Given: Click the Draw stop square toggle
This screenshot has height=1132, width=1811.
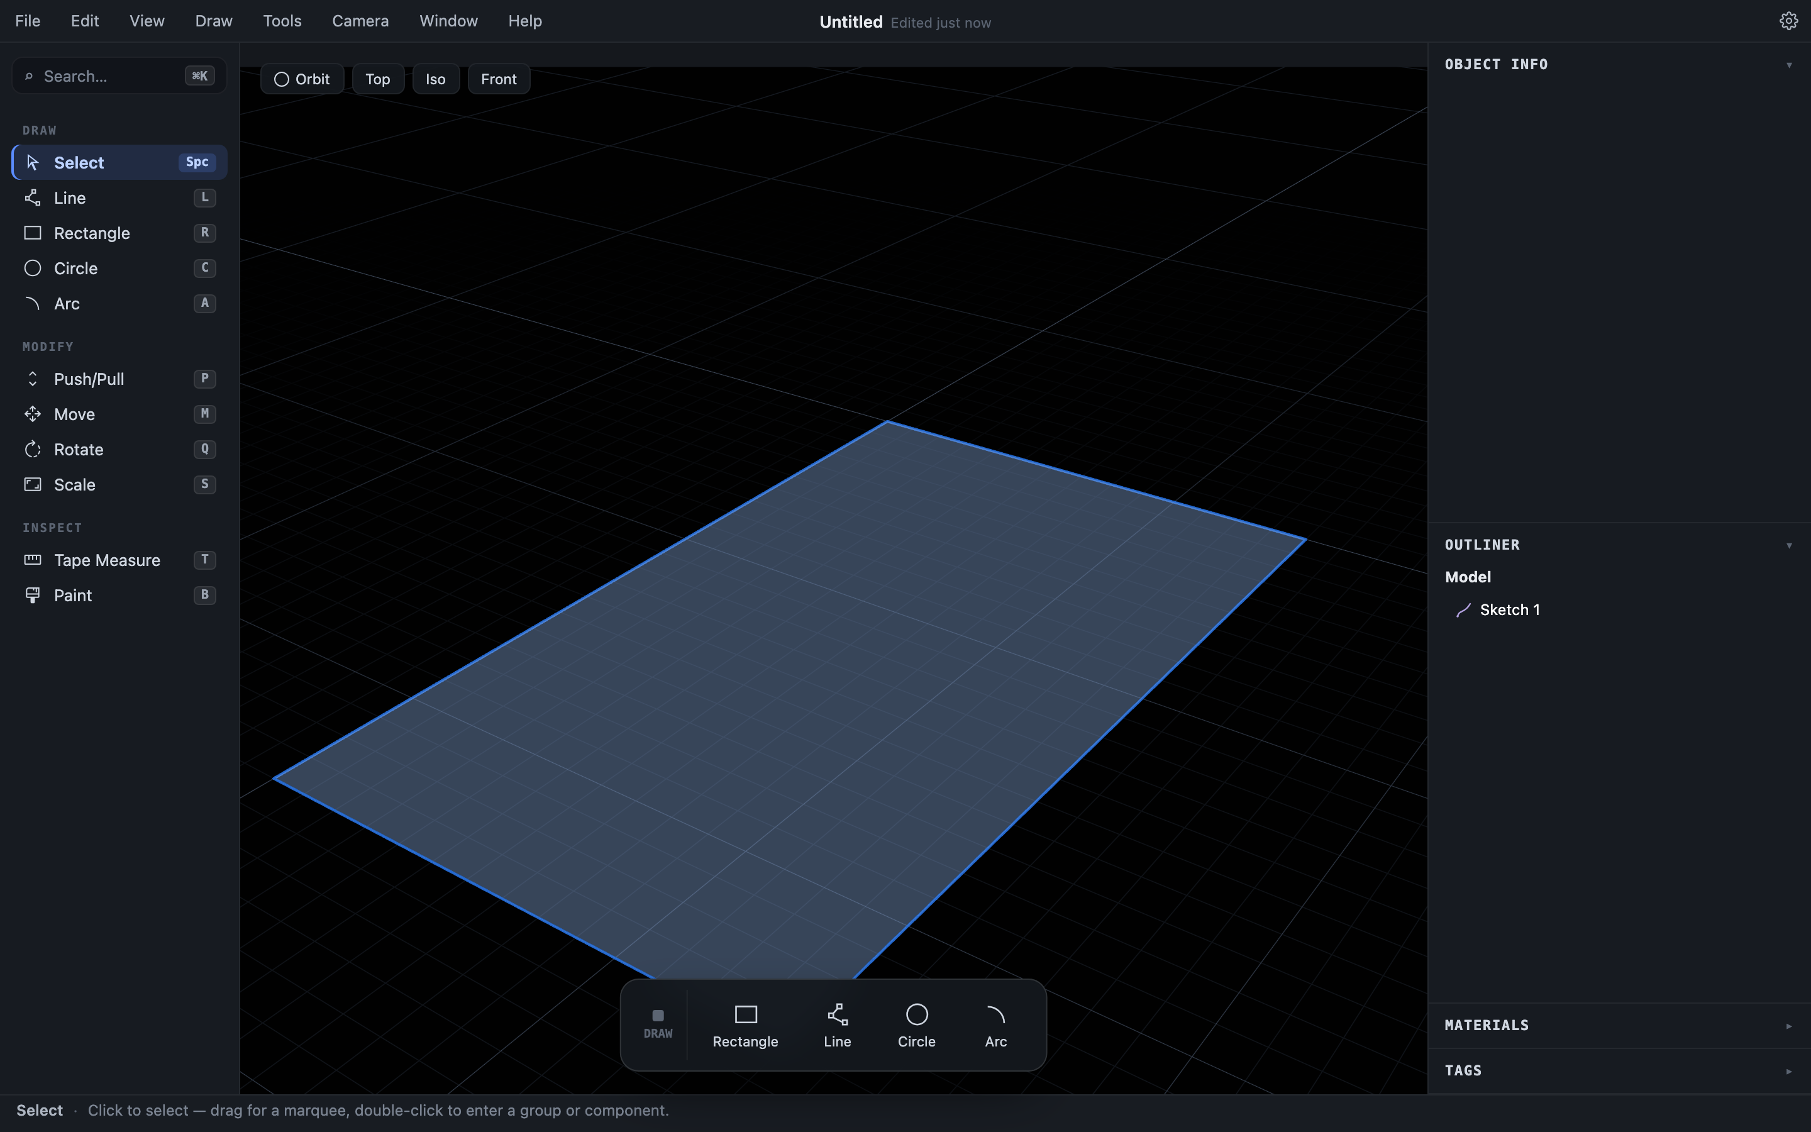Looking at the screenshot, I should click(x=658, y=1016).
